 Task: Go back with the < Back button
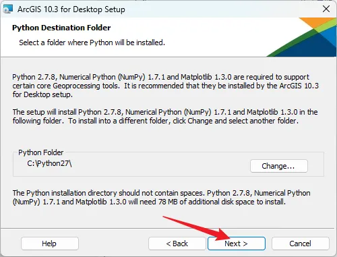click(177, 244)
